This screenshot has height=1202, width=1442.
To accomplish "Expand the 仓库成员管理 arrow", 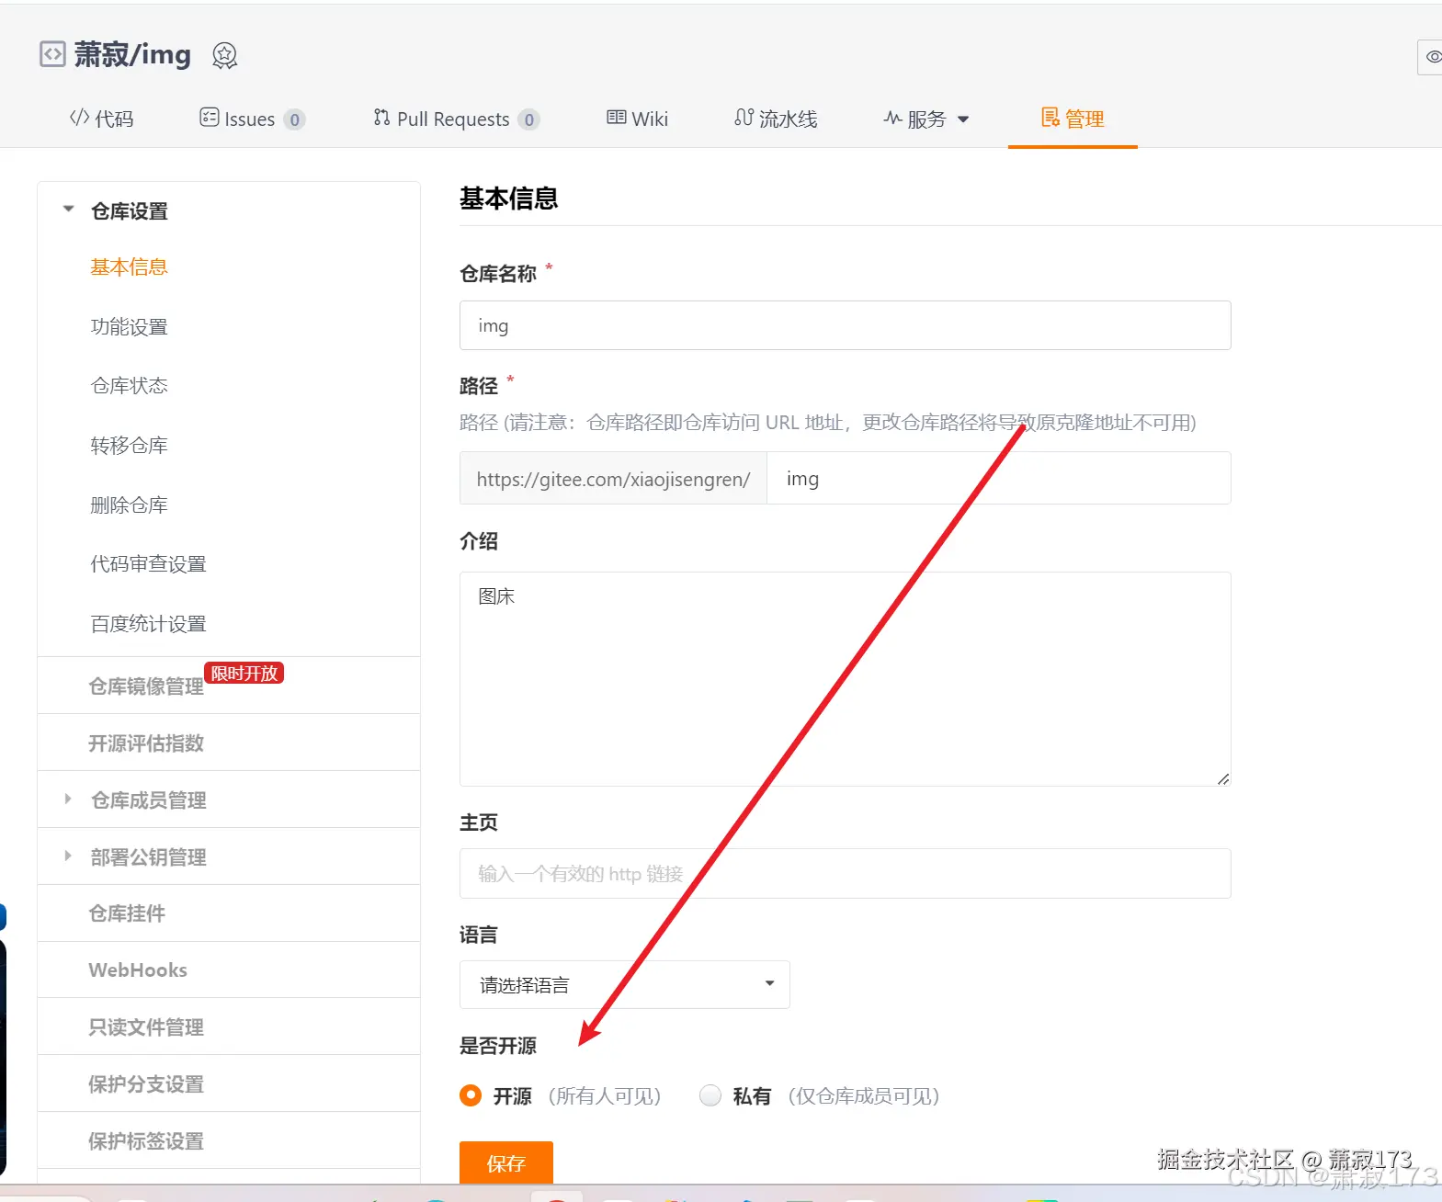I will click(68, 799).
